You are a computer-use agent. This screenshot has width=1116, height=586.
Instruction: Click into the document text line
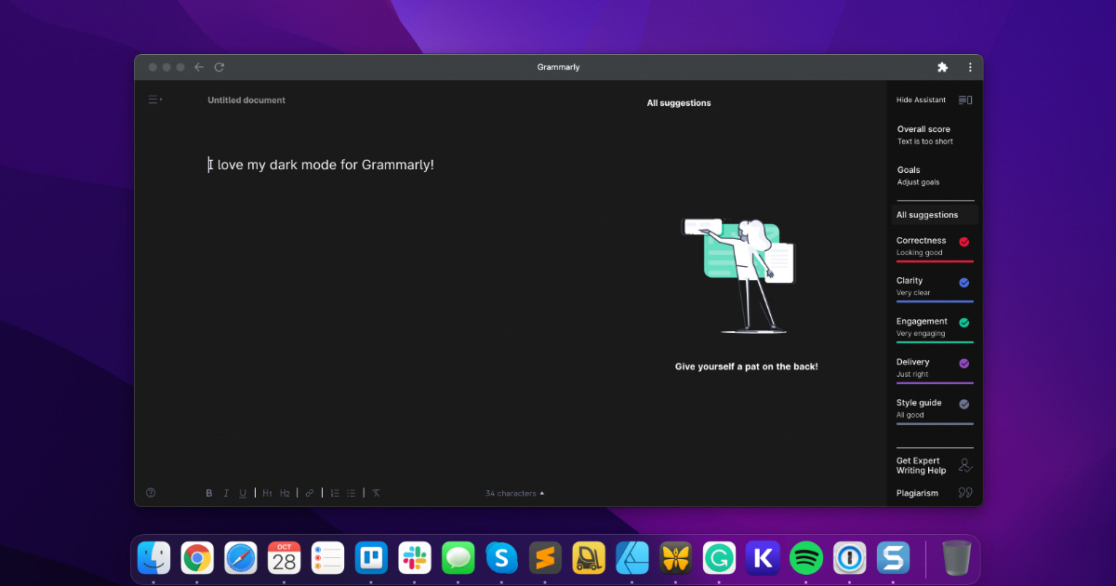tap(321, 165)
